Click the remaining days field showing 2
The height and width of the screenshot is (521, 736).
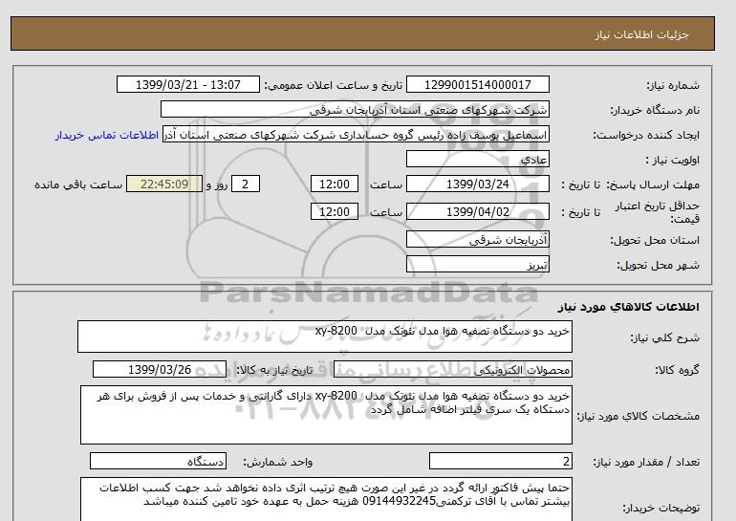(245, 184)
